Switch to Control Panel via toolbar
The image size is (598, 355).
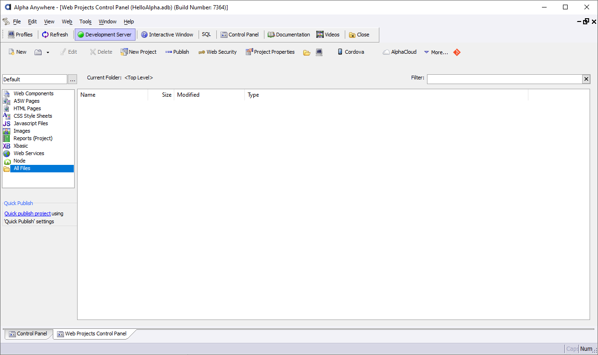tap(240, 35)
